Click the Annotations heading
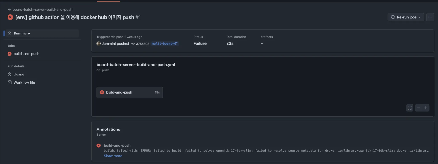This screenshot has width=438, height=164. [x=108, y=129]
